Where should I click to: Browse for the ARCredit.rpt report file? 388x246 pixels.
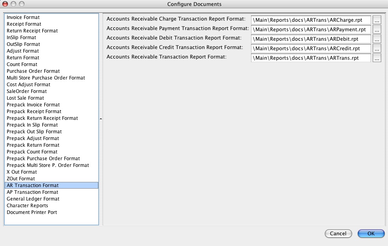pyautogui.click(x=377, y=48)
